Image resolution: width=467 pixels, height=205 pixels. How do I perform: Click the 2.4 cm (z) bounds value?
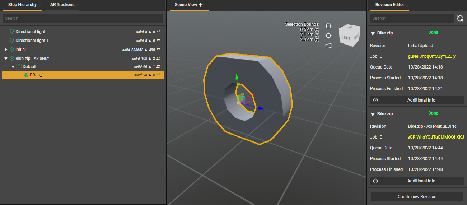coord(309,39)
